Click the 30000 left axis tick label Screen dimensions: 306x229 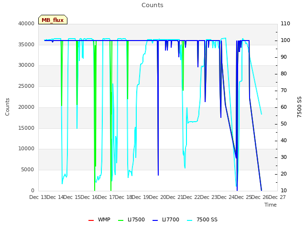coord(26,65)
